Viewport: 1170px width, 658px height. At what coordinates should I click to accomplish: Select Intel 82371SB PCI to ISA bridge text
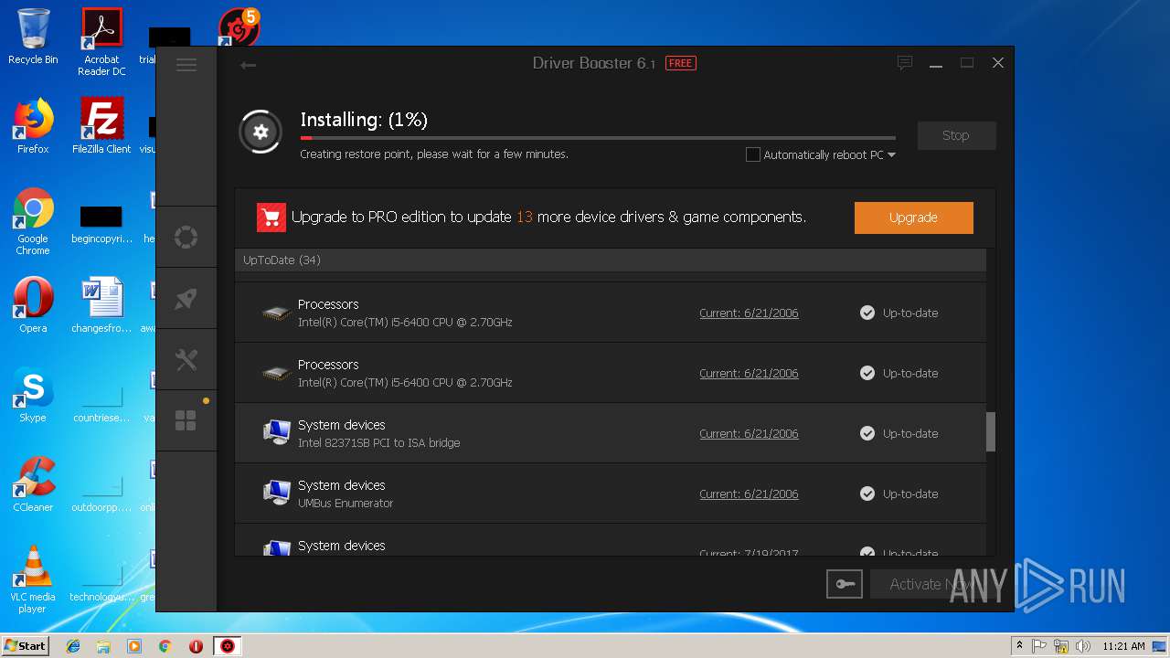coord(378,443)
